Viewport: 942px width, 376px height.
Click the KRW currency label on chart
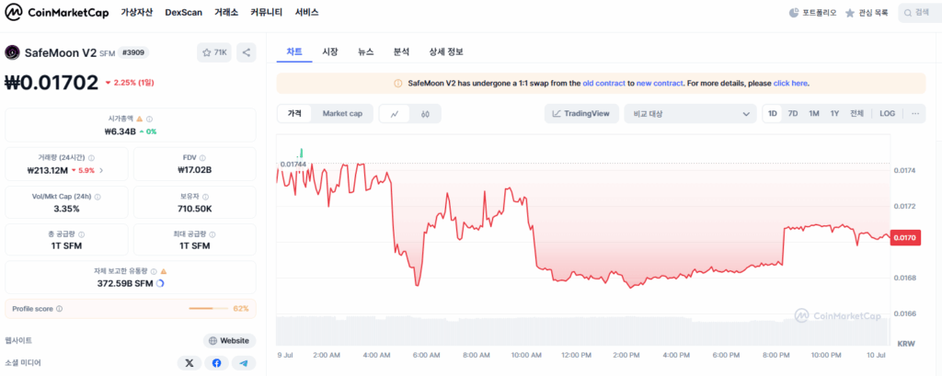905,344
